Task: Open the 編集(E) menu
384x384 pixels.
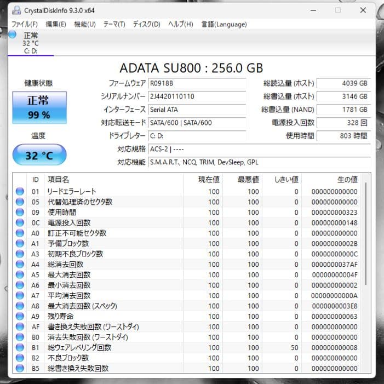Action: pos(56,24)
